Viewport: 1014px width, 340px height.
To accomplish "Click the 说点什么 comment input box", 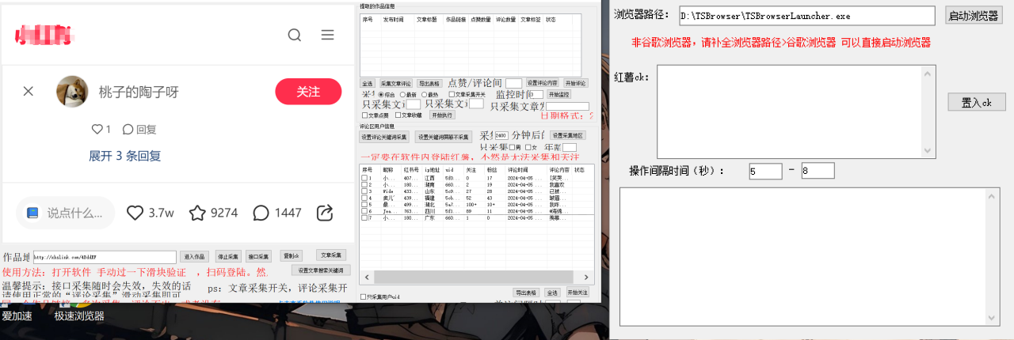I will pyautogui.click(x=67, y=213).
